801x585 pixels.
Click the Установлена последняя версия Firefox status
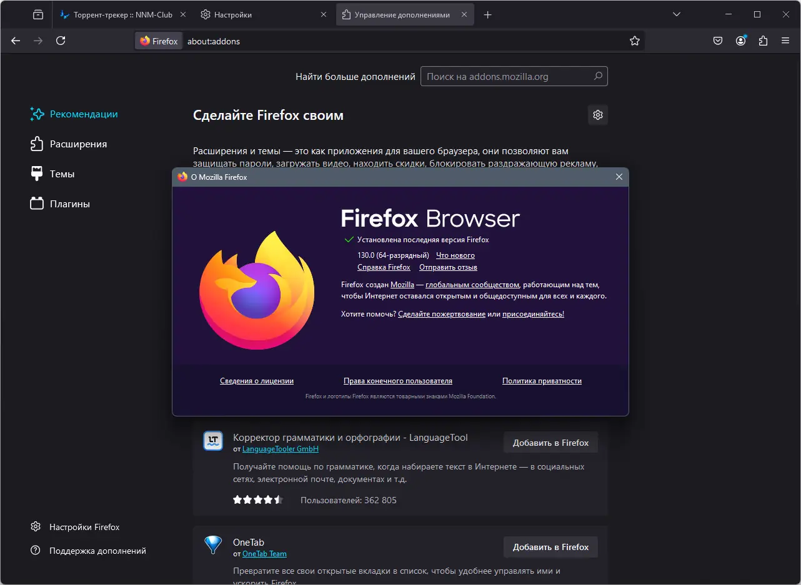pyautogui.click(x=423, y=240)
